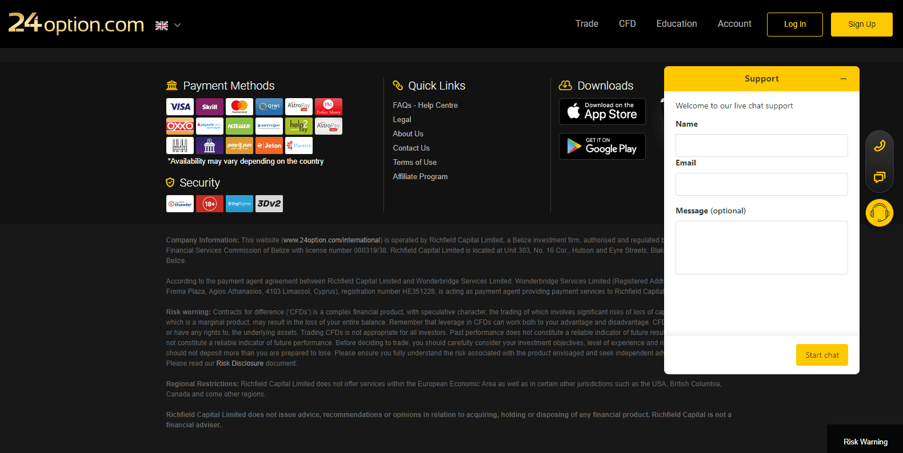Open the Risk Disclosure document link
The height and width of the screenshot is (453, 903).
point(240,363)
